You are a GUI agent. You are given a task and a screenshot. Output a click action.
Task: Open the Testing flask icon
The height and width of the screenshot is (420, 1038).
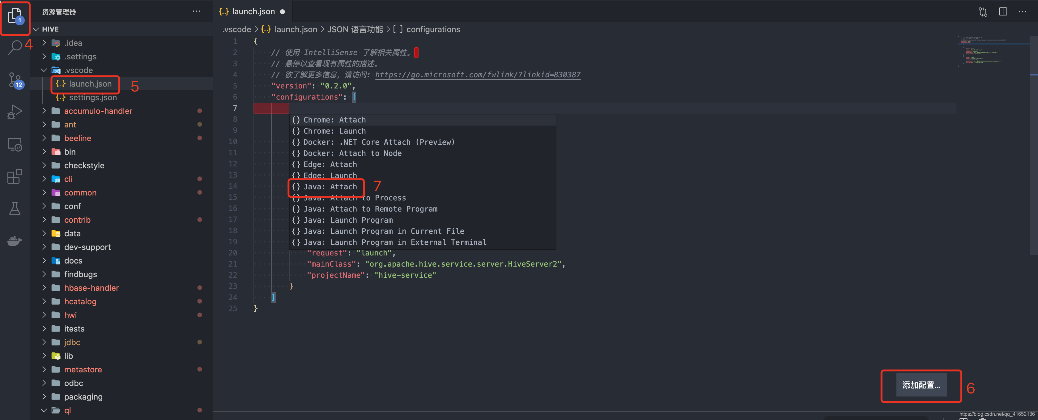(x=15, y=208)
